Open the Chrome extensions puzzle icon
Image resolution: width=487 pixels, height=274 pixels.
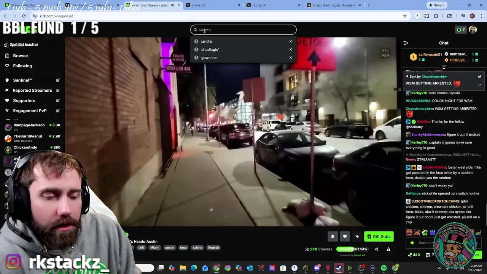click(436, 16)
